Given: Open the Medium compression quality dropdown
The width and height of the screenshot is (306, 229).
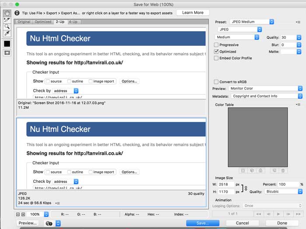Looking at the screenshot, I should 237,37.
